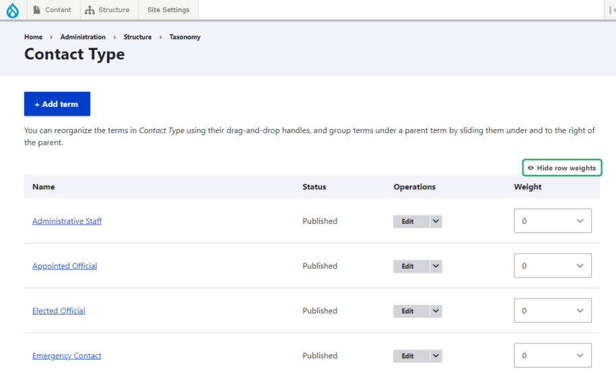The width and height of the screenshot is (616, 373).
Task: Expand operations arrow for Appointed Official
Action: 436,266
